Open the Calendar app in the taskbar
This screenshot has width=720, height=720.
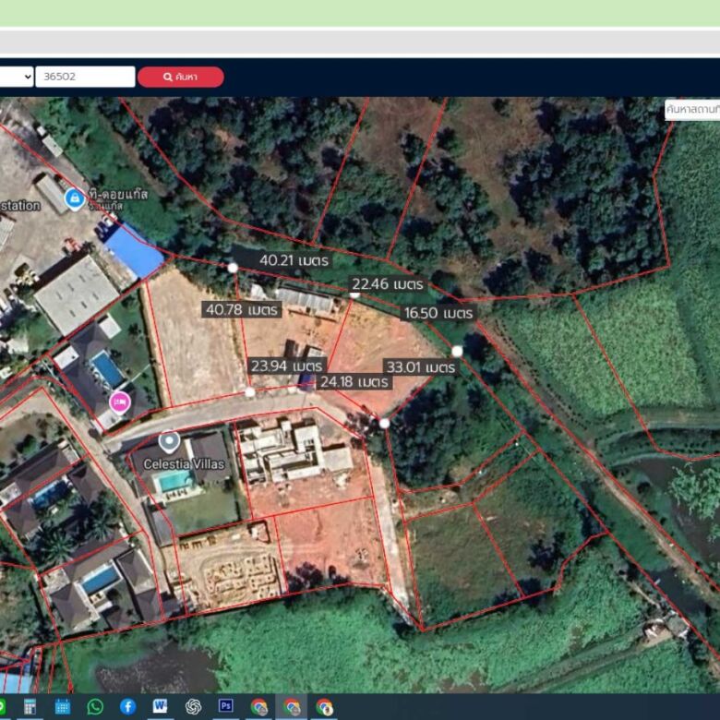tap(63, 706)
